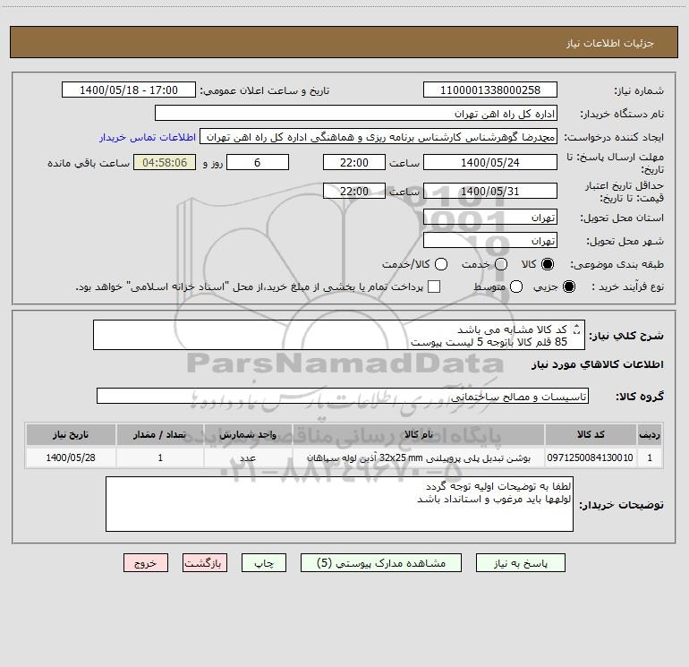Click the خروج exit button
Image resolution: width=689 pixels, height=667 pixels.
pyautogui.click(x=146, y=563)
